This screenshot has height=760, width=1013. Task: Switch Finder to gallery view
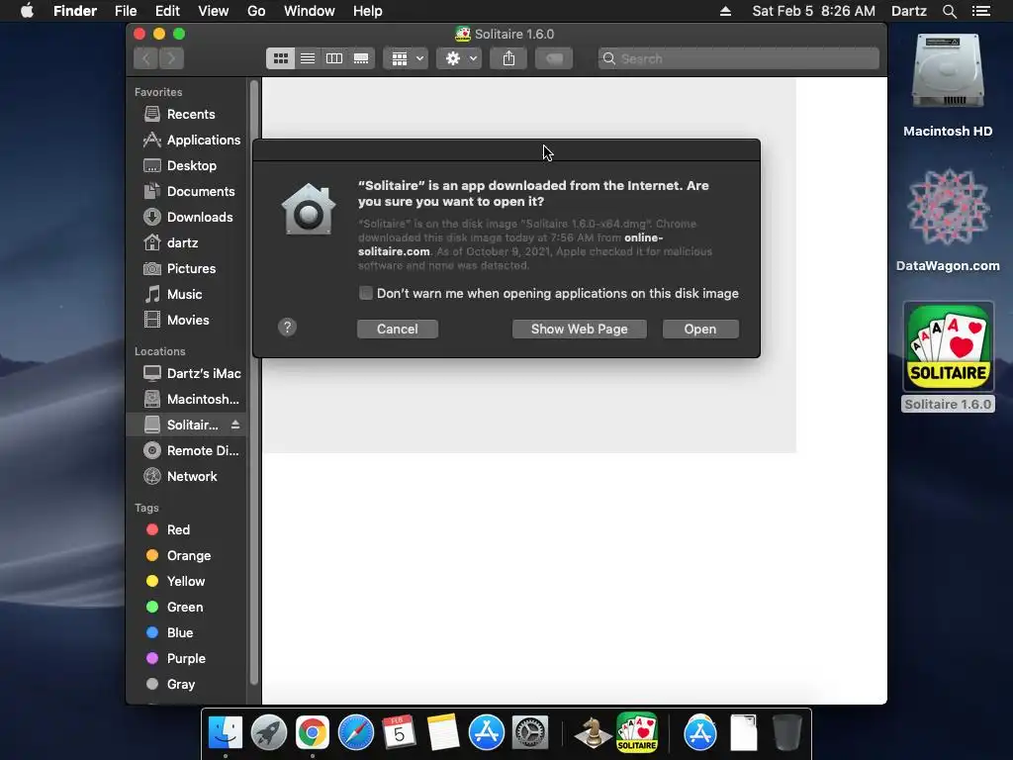(x=361, y=58)
